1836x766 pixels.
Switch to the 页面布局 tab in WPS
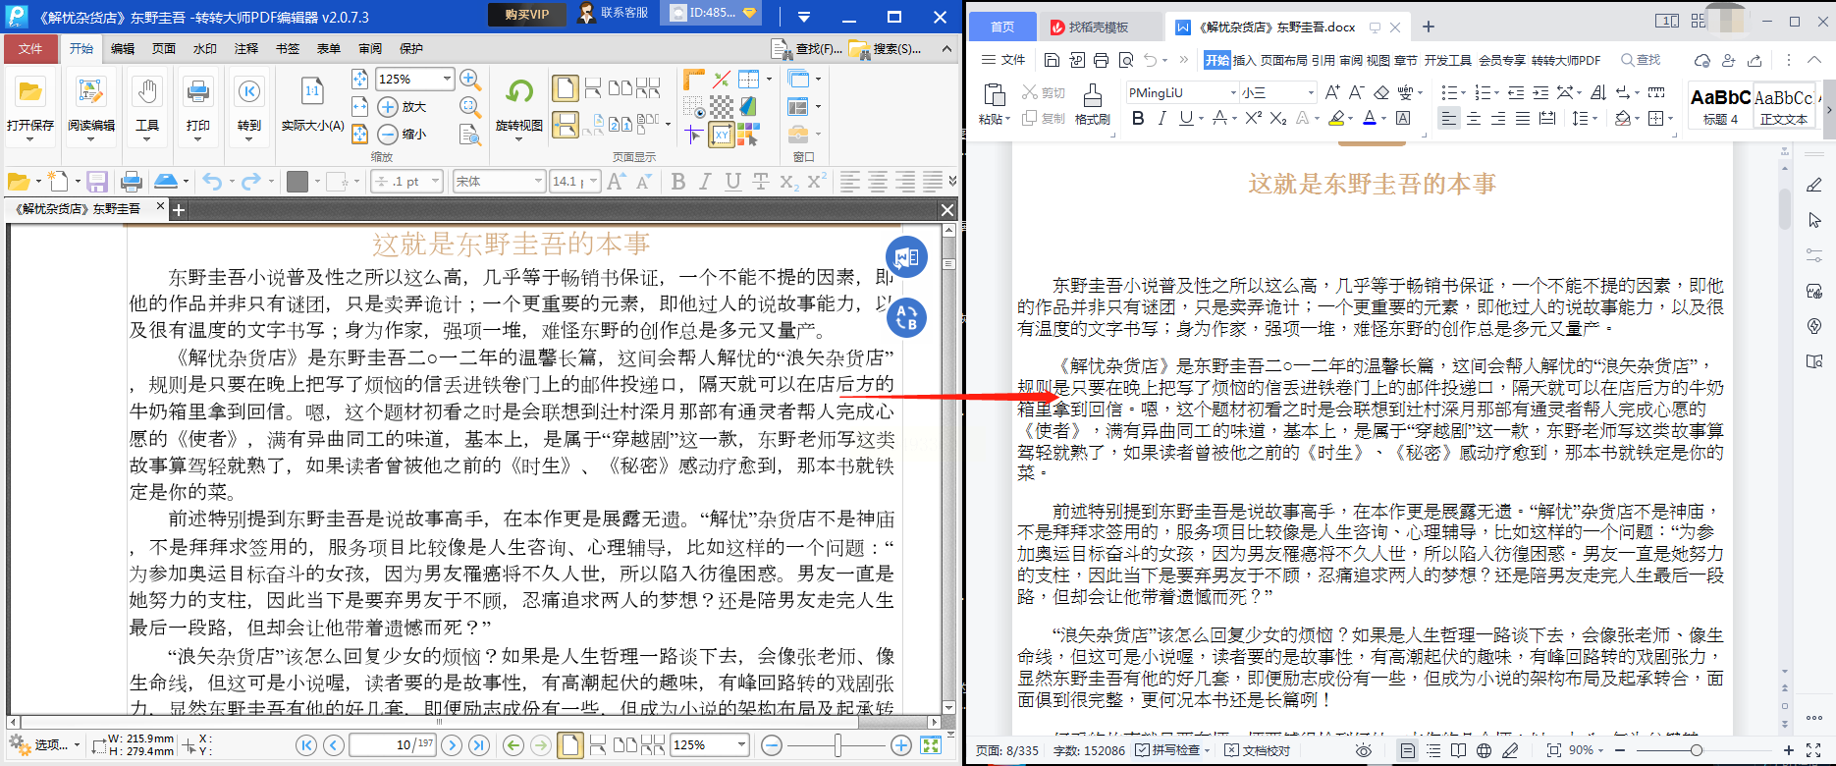1283,60
